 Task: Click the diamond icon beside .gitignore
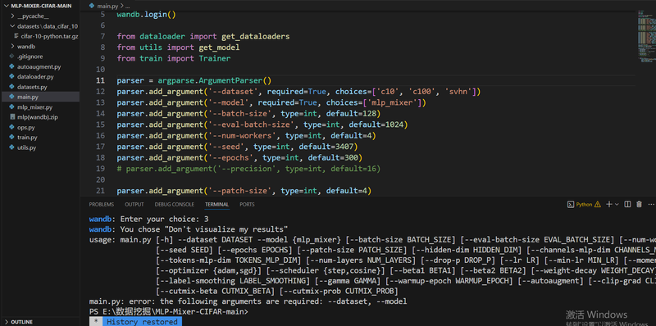(11, 57)
